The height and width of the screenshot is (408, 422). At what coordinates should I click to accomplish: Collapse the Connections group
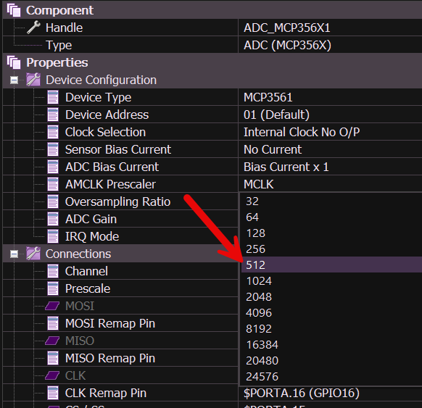tap(14, 254)
